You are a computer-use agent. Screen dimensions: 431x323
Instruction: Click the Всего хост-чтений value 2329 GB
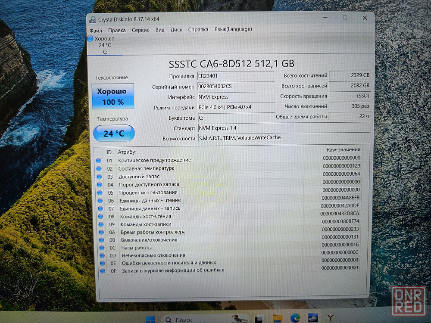(350, 75)
